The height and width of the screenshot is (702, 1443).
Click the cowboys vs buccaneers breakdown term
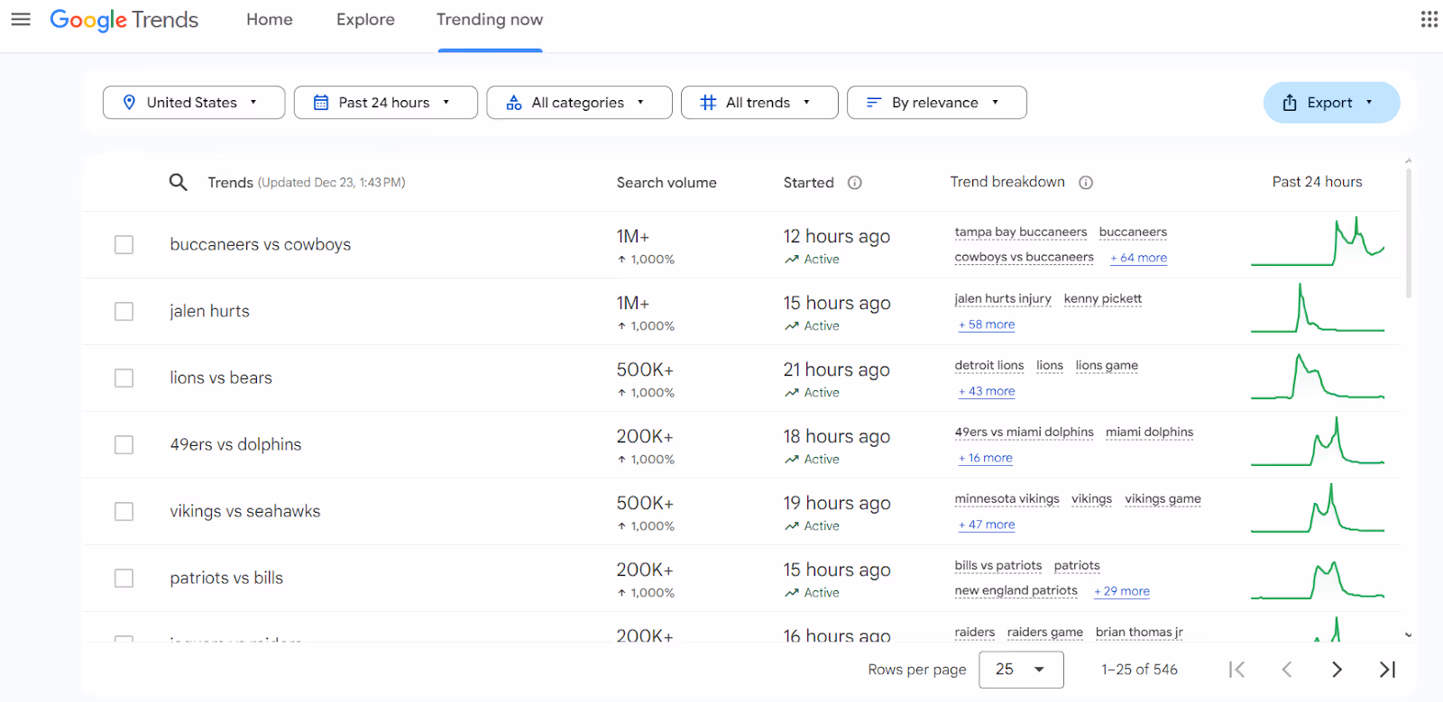click(x=1025, y=258)
